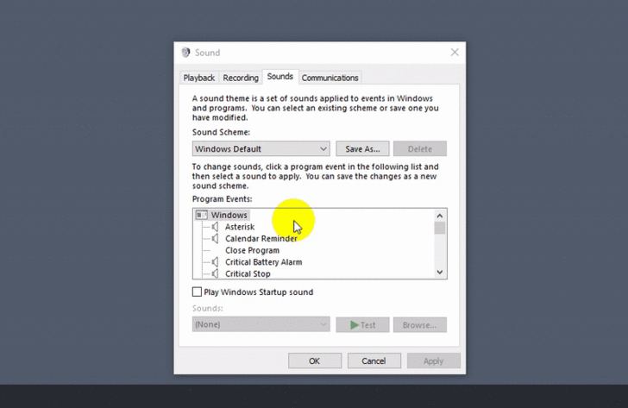This screenshot has height=408, width=628.
Task: Click the Windows program events group icon
Action: (x=202, y=215)
